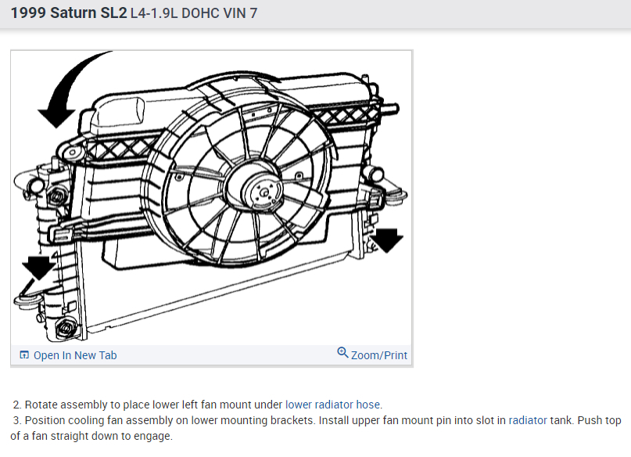Click the L4-1.9L DOHC VIN 7 text
Viewport: 631px width, 457px height.
(x=194, y=13)
